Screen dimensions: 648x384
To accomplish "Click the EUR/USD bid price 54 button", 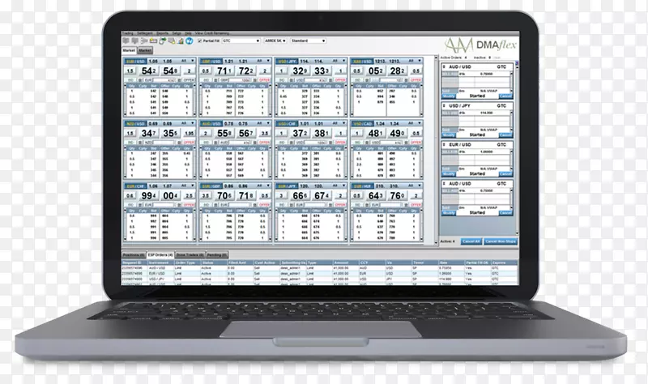I will [146, 72].
